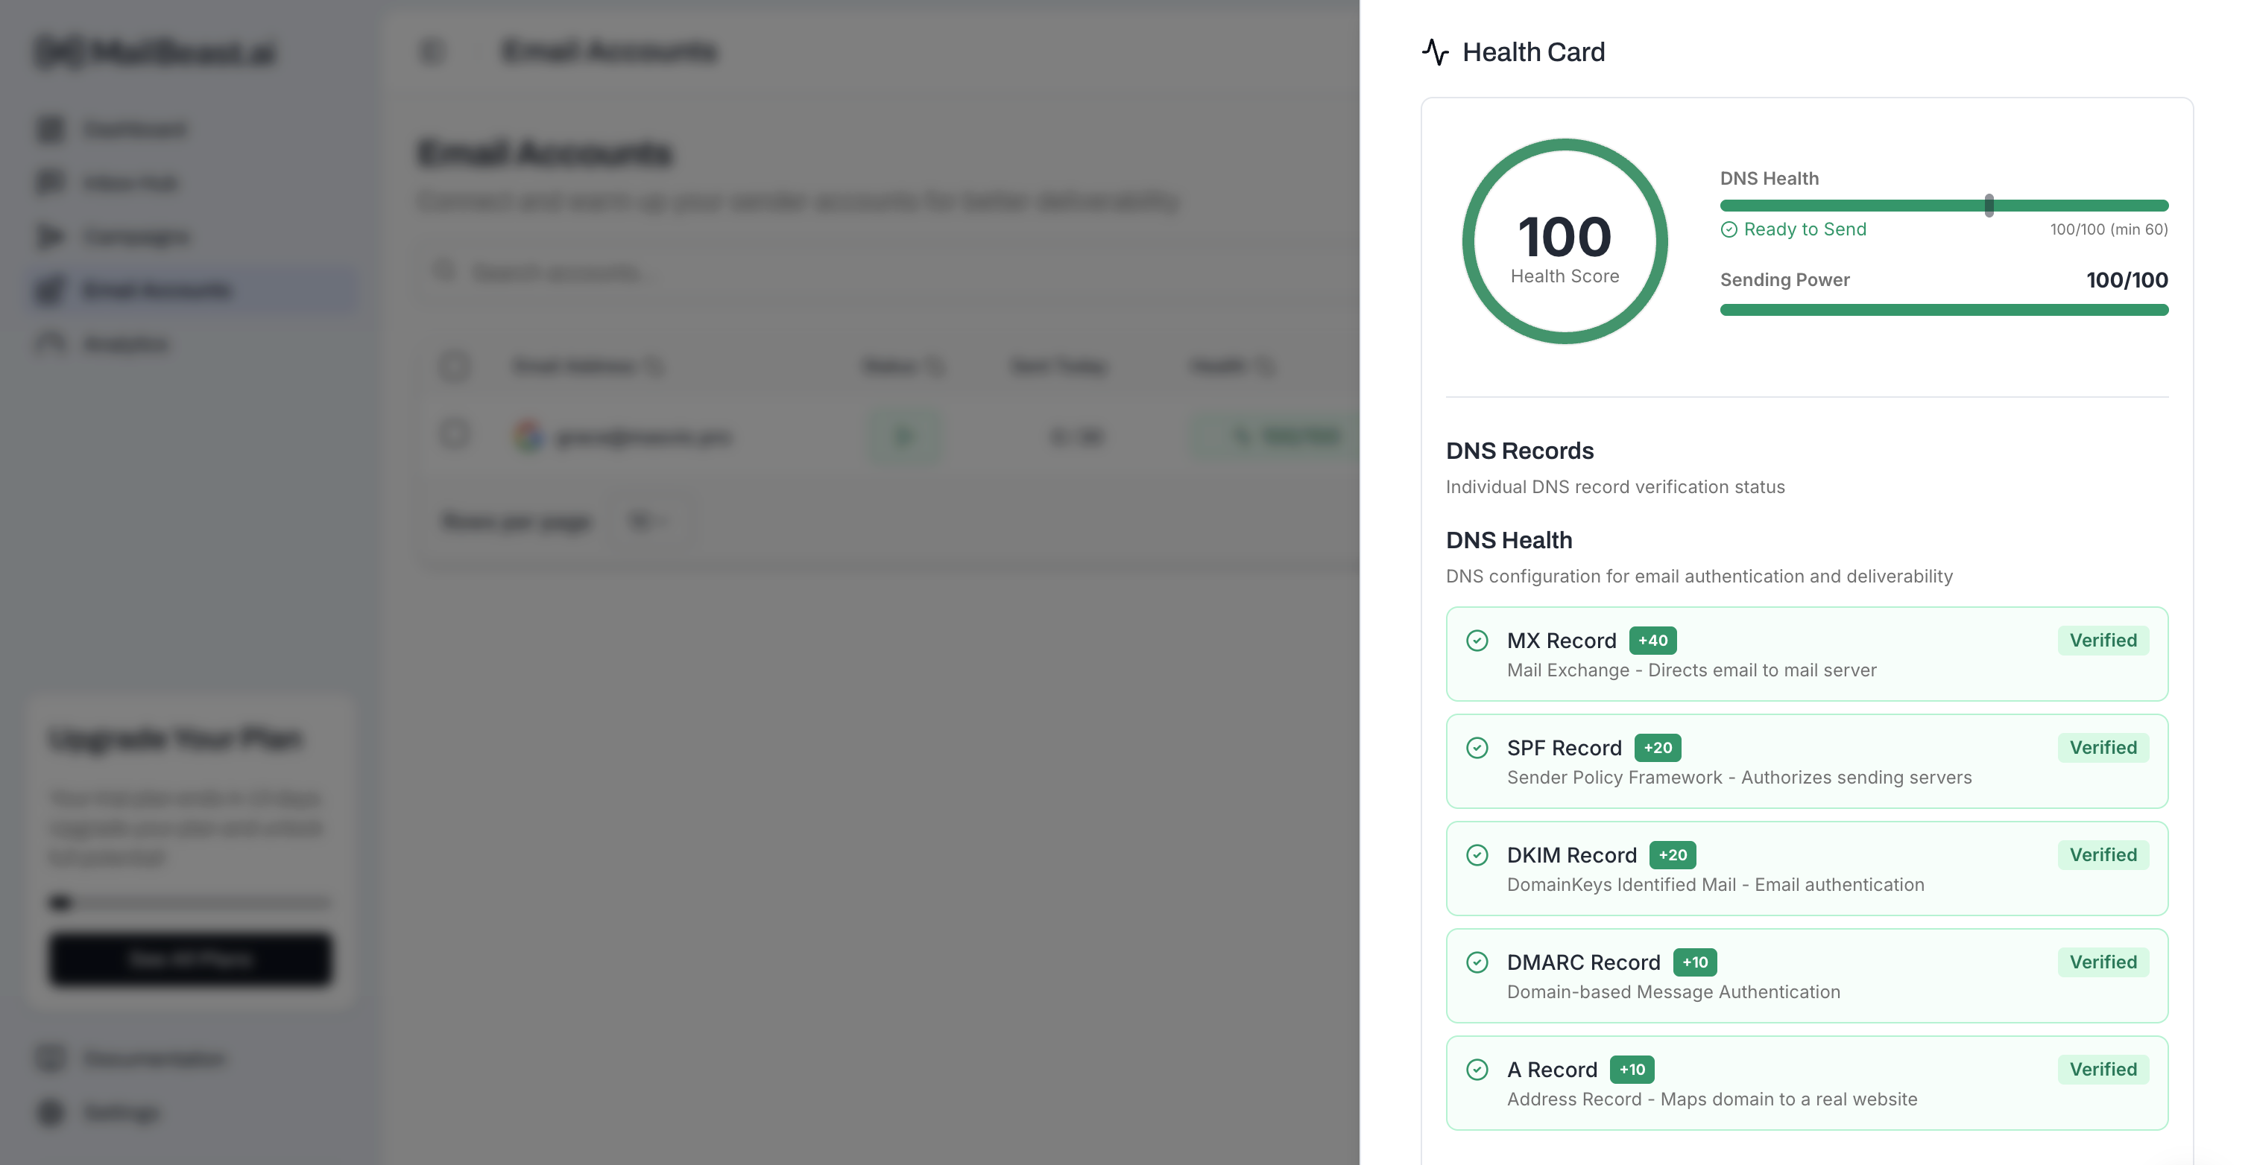Click the magnifier icon in the search bar
This screenshot has width=2254, height=1165.
click(x=444, y=272)
